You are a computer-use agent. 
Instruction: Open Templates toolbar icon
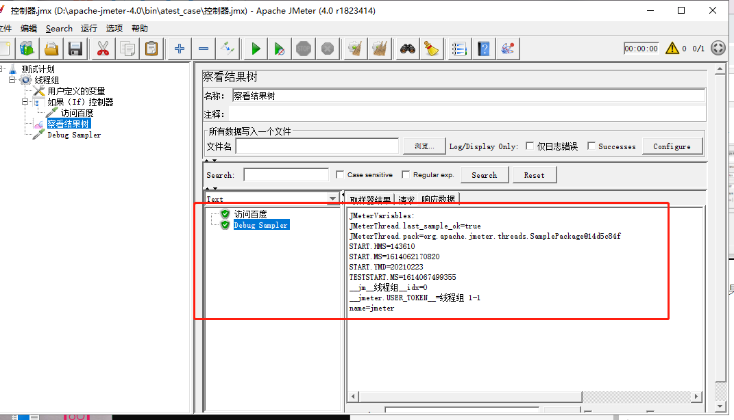tap(27, 49)
